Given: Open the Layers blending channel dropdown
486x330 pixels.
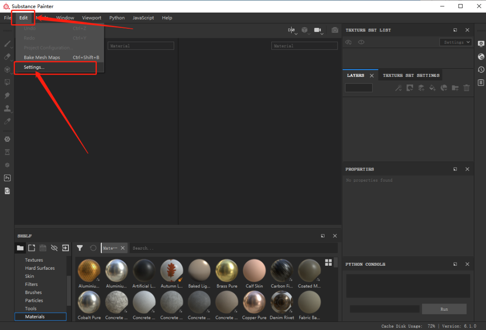Looking at the screenshot, I should (359, 88).
